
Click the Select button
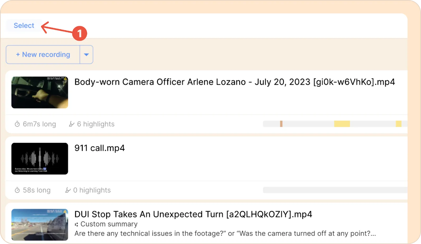click(x=24, y=26)
